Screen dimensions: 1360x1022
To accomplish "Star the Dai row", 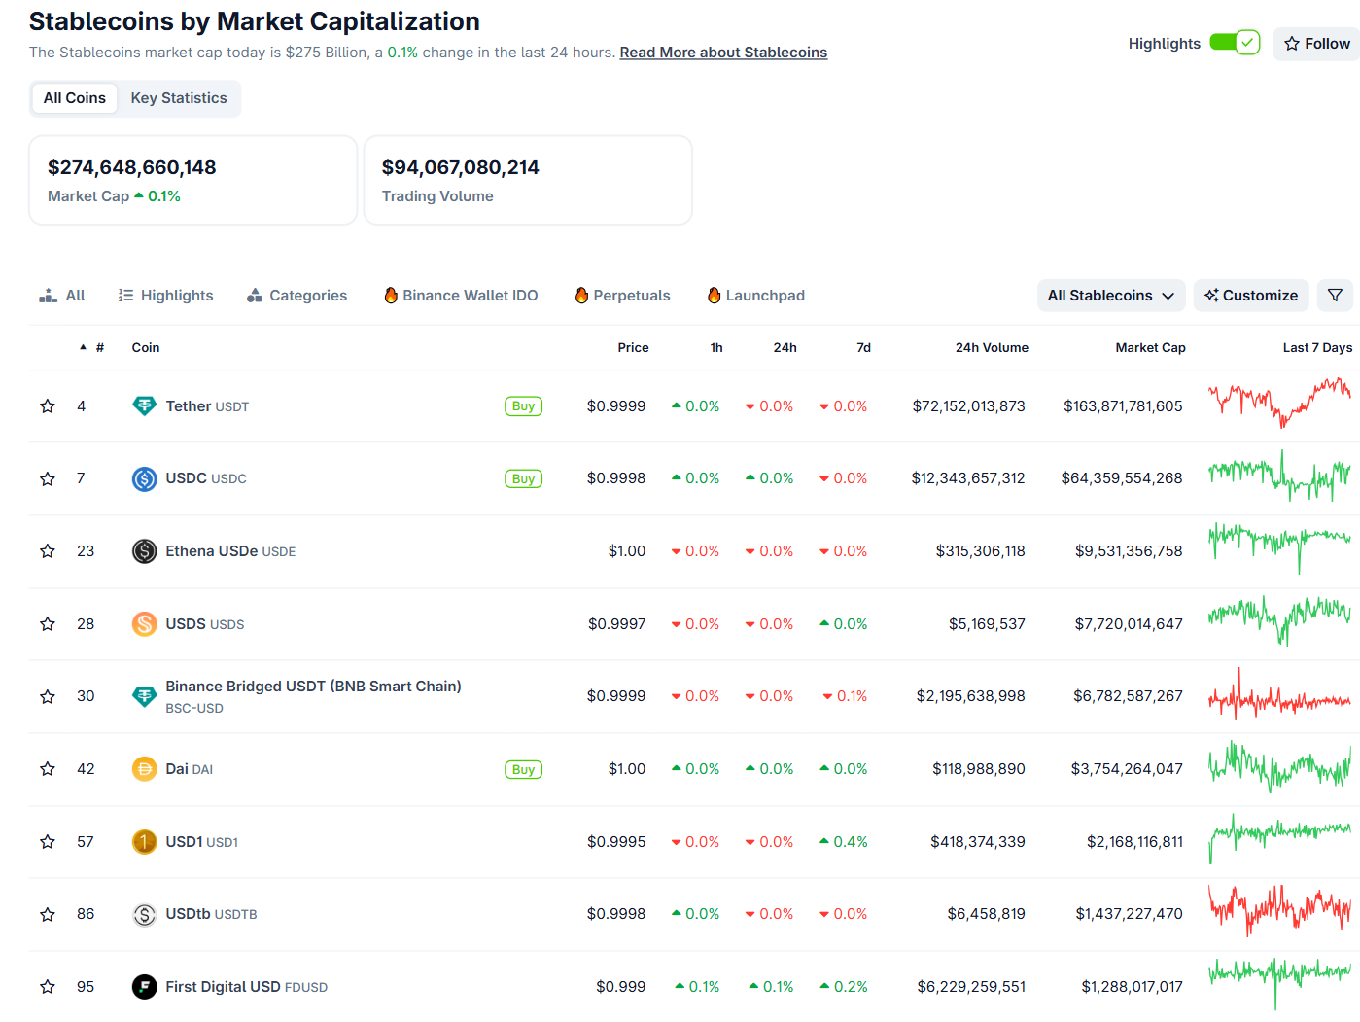I will (x=48, y=769).
